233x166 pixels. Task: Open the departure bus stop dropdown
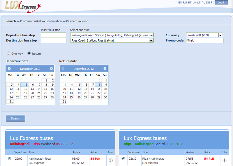(151, 35)
